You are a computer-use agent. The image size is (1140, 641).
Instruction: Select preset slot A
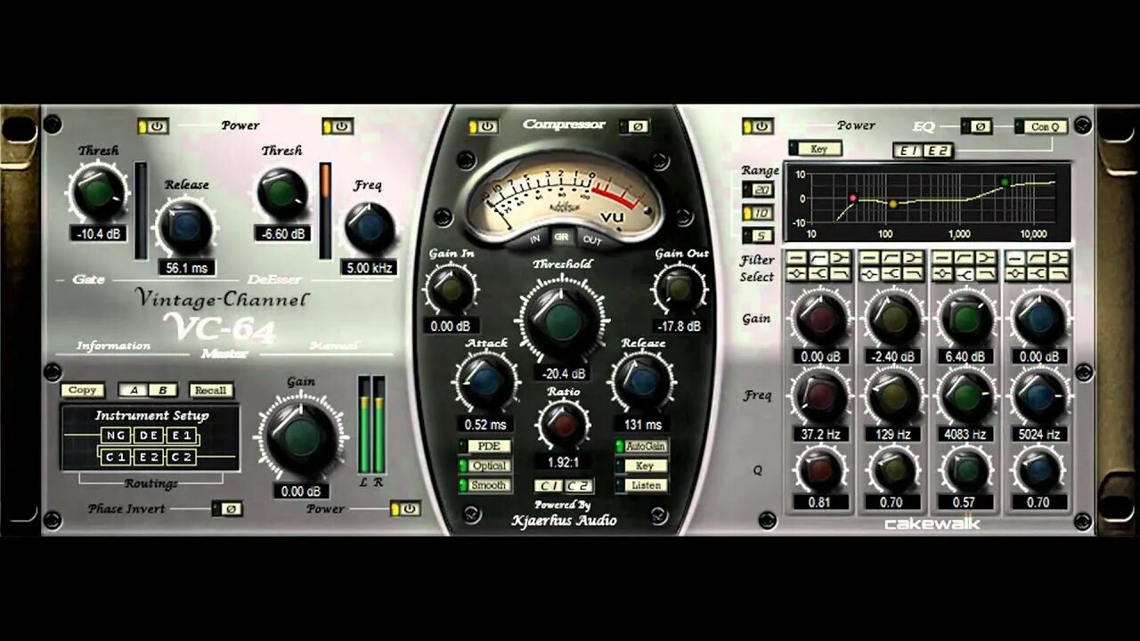click(134, 390)
